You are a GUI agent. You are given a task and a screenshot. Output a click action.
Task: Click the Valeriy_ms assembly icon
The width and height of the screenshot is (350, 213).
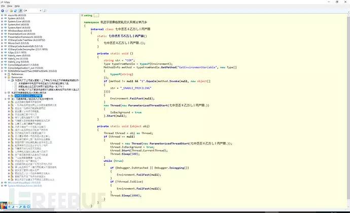point(6,59)
